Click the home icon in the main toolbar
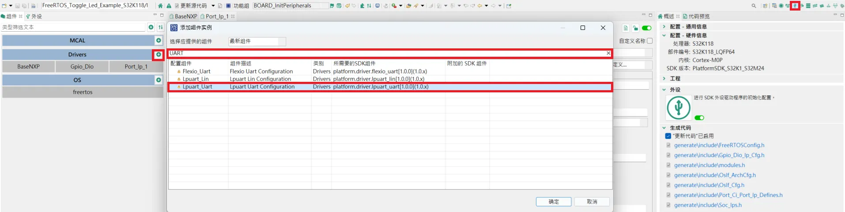This screenshot has height=212, width=845. tap(161, 6)
